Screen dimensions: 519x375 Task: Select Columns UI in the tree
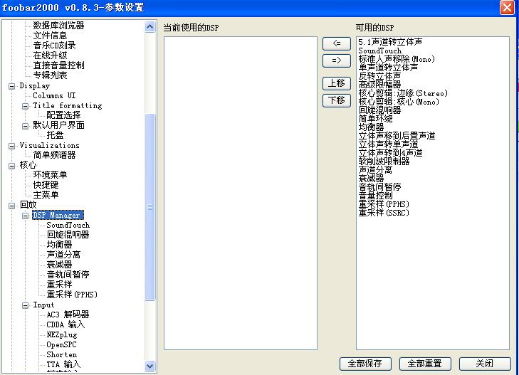54,95
